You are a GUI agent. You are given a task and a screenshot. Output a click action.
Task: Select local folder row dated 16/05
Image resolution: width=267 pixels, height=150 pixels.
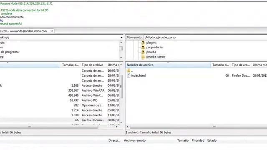click(60, 70)
